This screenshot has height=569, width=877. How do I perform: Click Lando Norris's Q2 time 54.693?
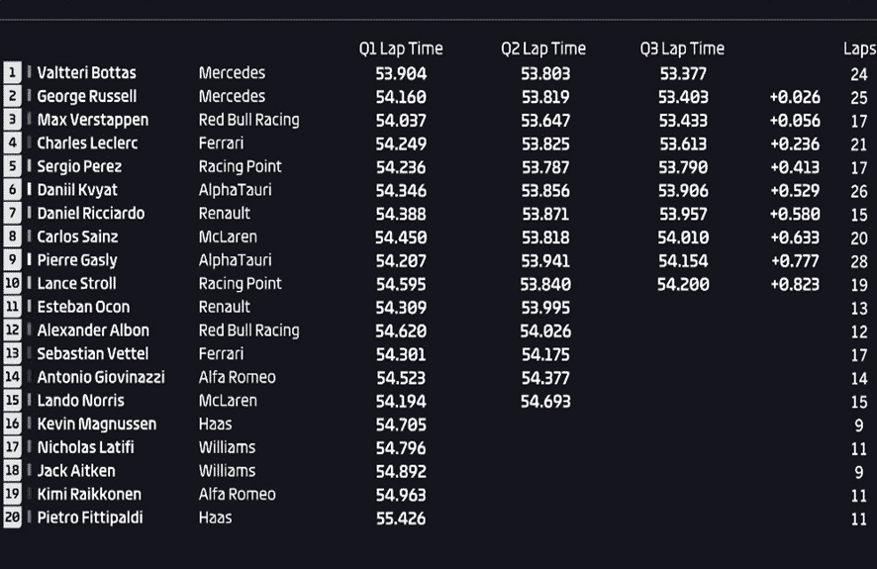pyautogui.click(x=545, y=402)
